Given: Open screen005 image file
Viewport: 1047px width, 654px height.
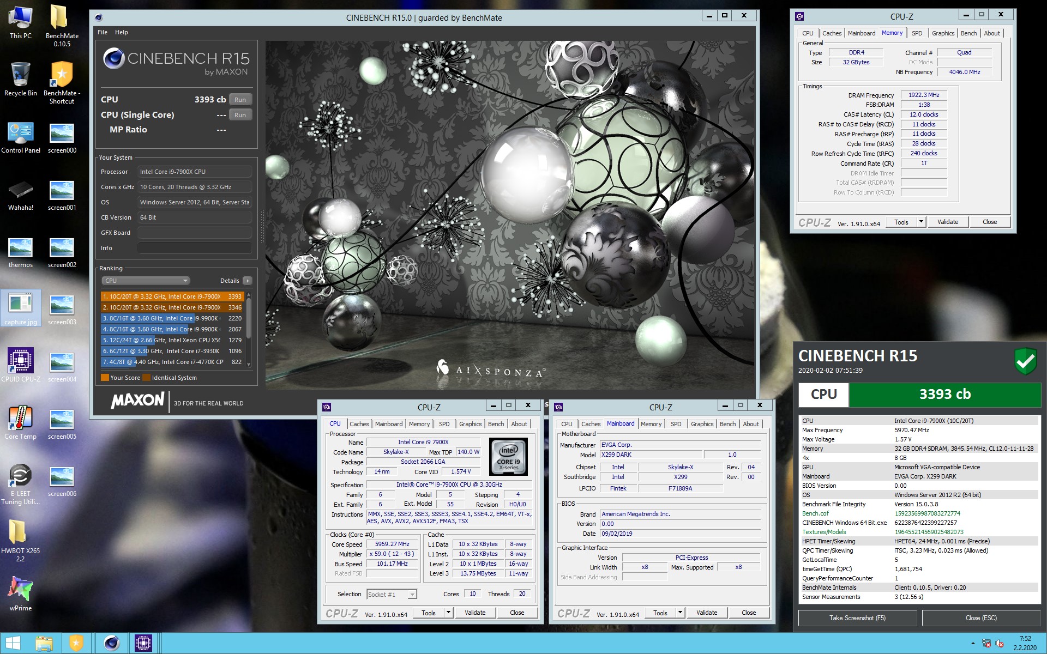Looking at the screenshot, I should (x=62, y=424).
